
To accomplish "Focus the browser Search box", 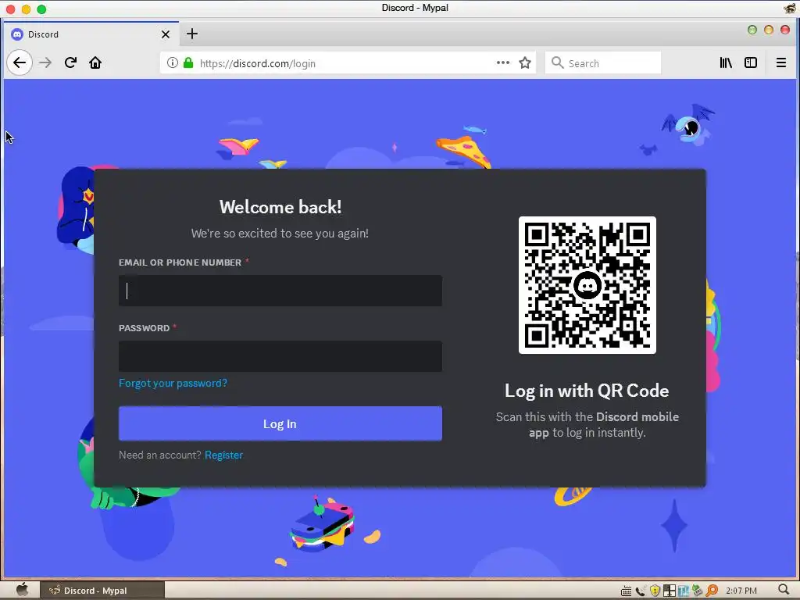I will 603,62.
